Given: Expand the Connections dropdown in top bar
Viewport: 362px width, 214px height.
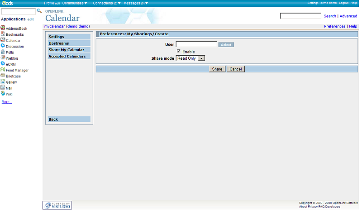Looking at the screenshot, I should 107,3.
